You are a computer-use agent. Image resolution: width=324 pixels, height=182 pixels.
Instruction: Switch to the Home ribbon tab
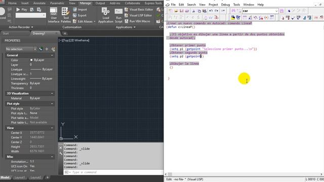coord(12,3)
